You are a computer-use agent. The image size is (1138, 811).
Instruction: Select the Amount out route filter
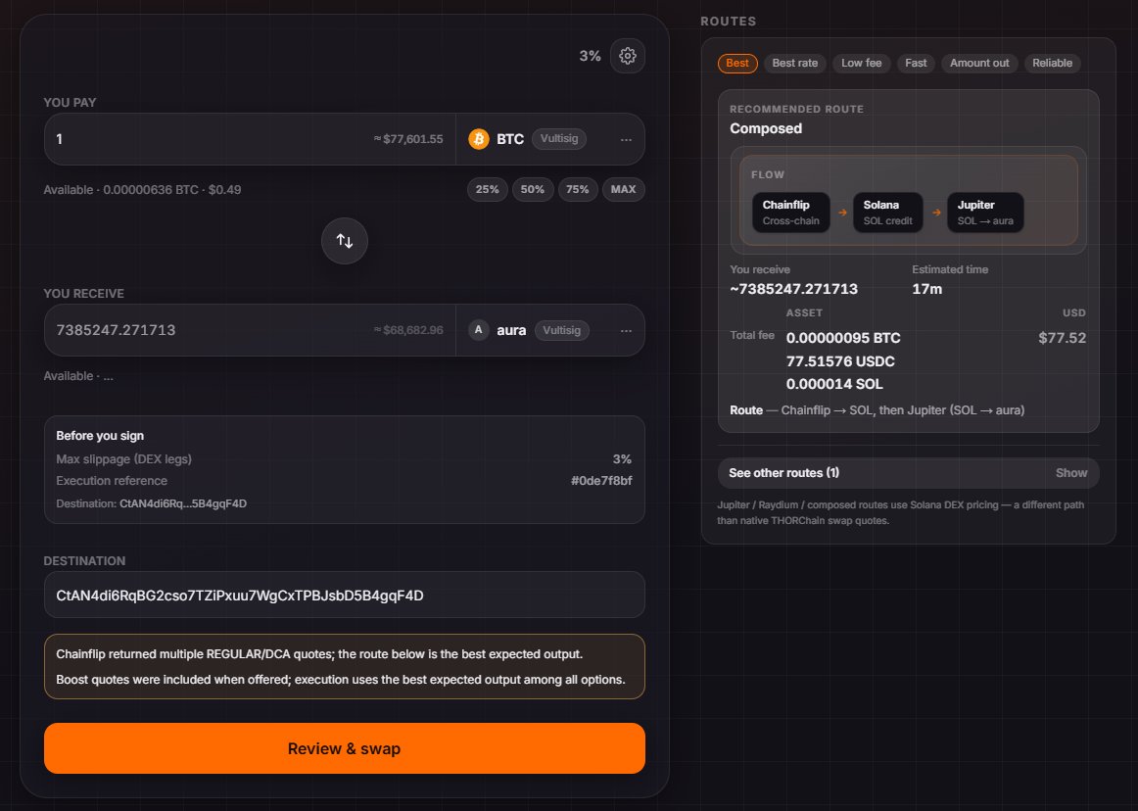tap(979, 63)
